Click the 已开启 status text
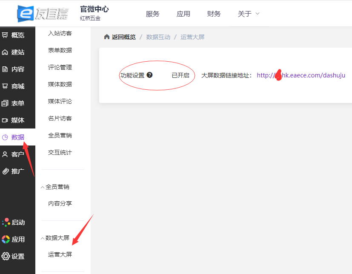The height and width of the screenshot is (274, 352). pyautogui.click(x=180, y=75)
